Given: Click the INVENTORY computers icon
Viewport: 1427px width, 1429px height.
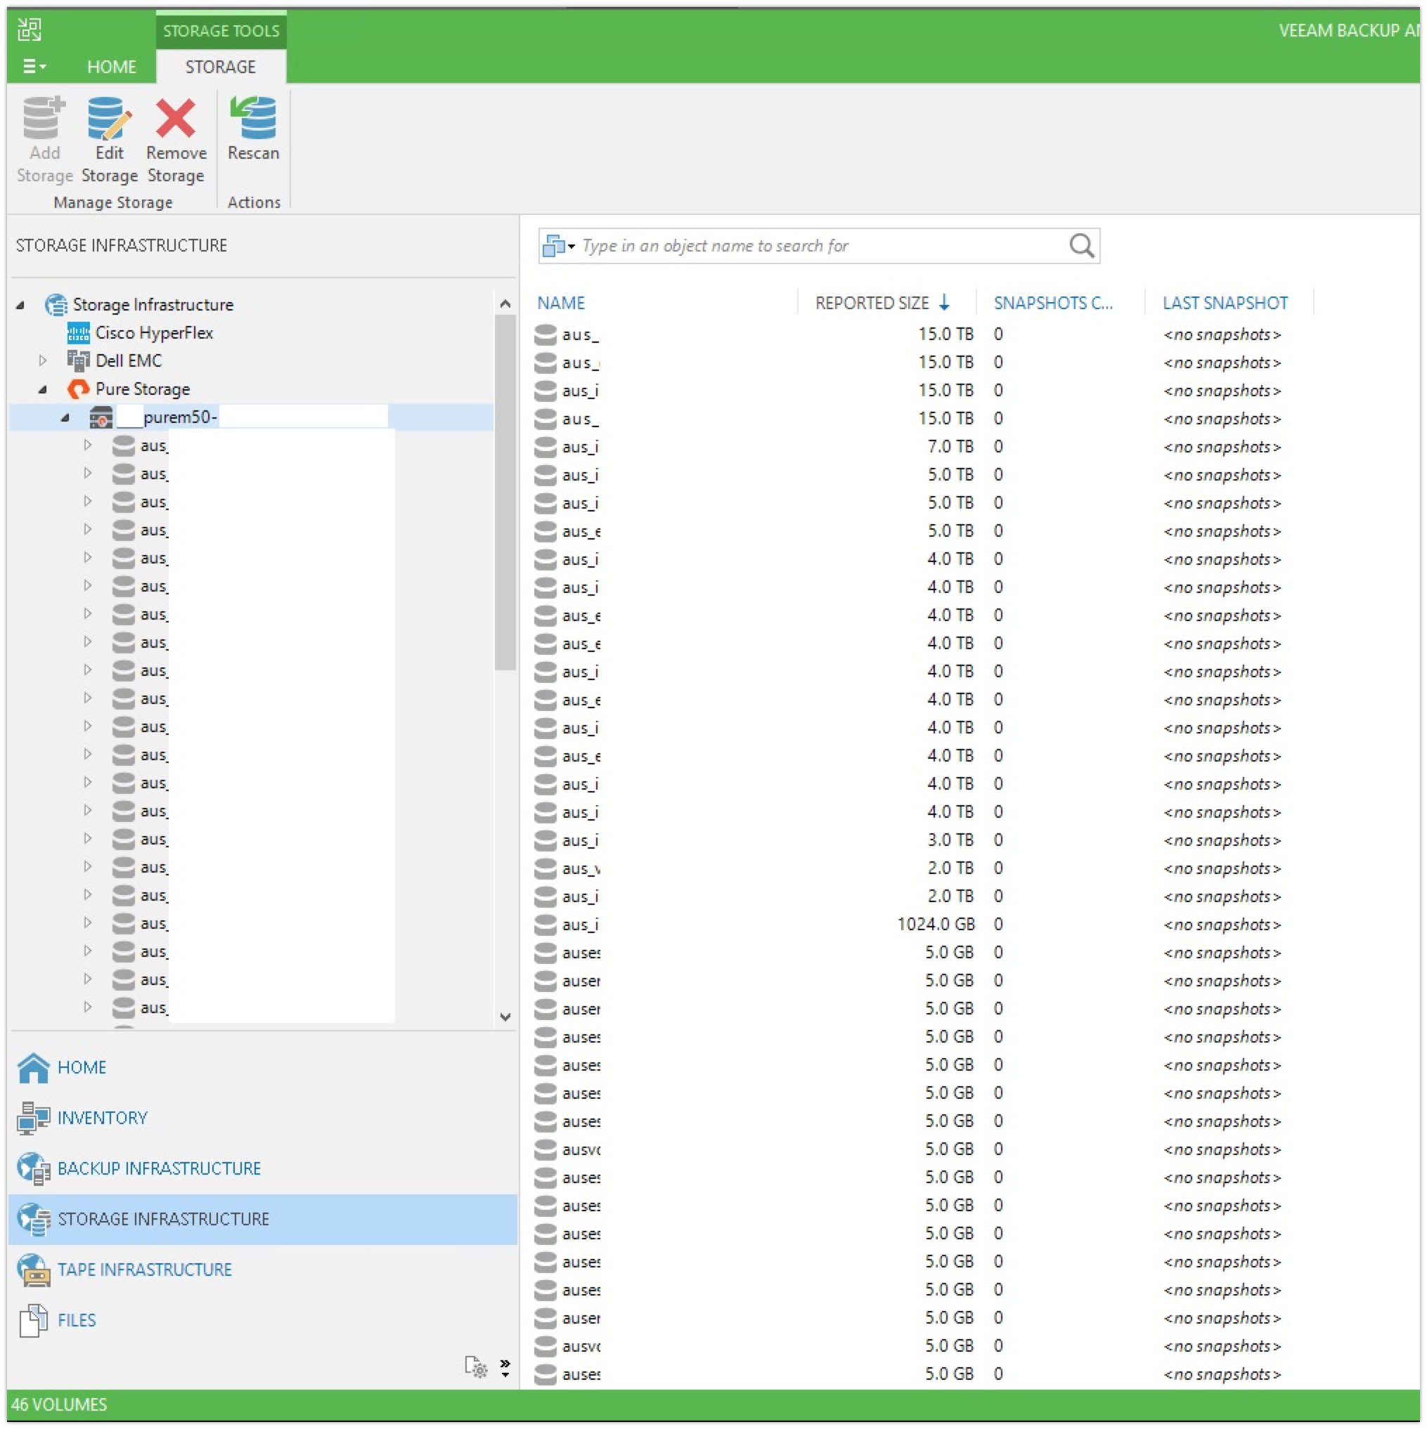Looking at the screenshot, I should (33, 1118).
